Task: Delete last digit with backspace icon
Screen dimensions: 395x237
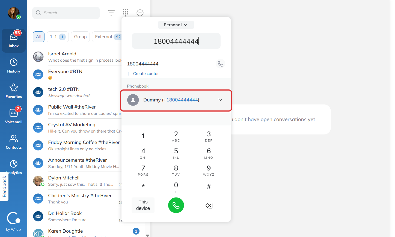Action: pos(209,206)
